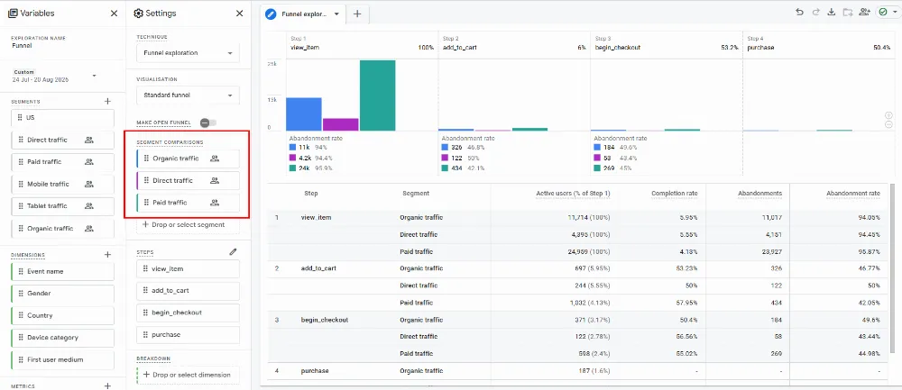Click the Abandonment rate column header

pos(852,194)
